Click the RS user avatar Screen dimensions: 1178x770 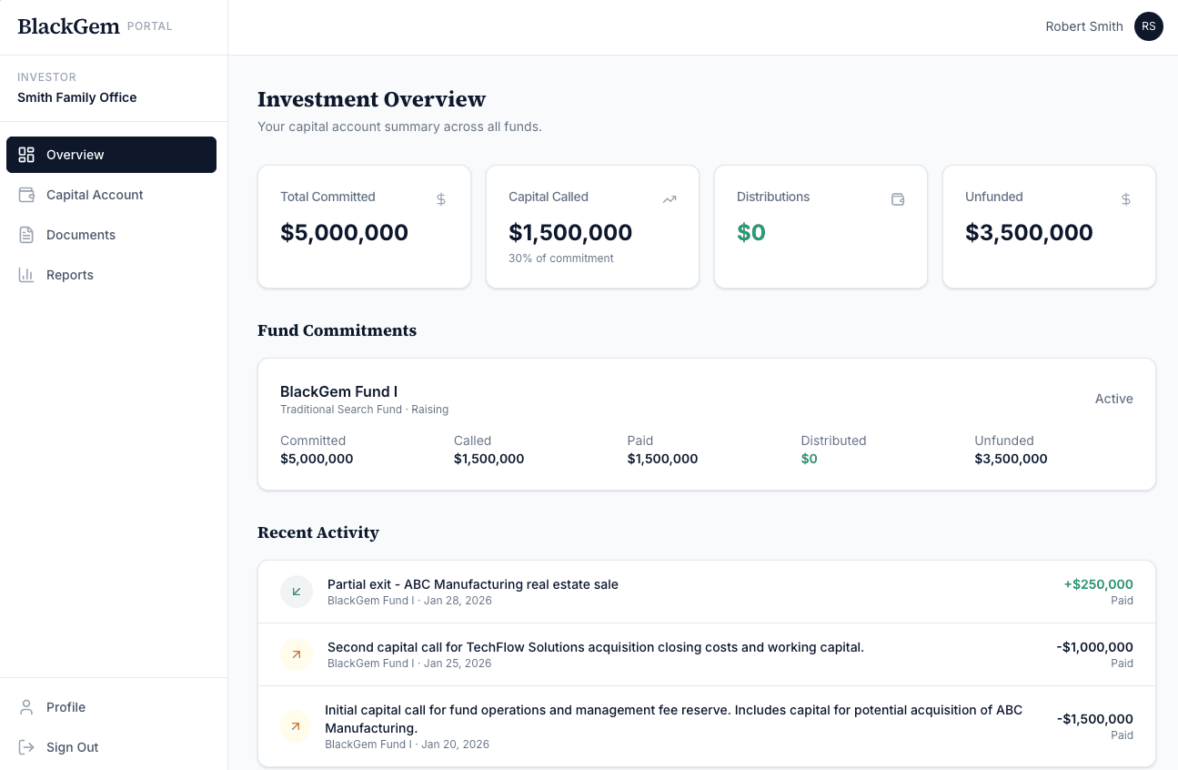(x=1149, y=26)
